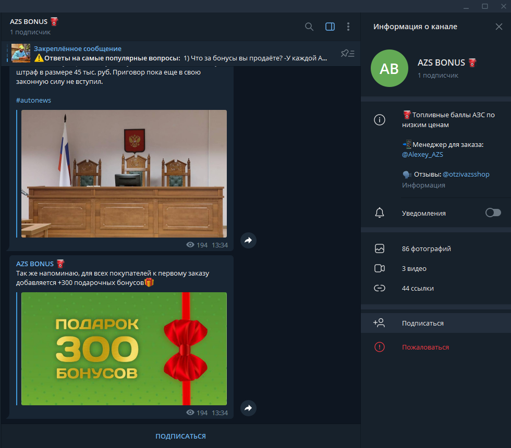511x448 pixels.
Task: Open the @otzivazsshop reviews link
Action: pos(466,175)
